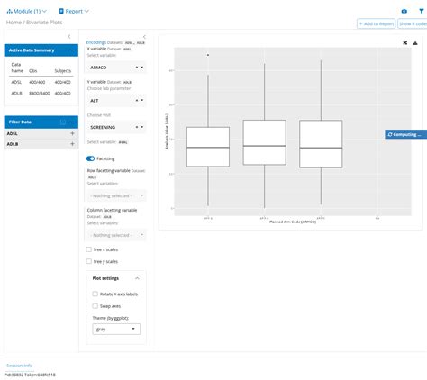
Task: Tick the Swap axes checkbox
Action: point(95,306)
